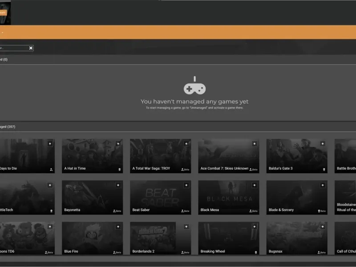Click the Beta badge on Blade & Sorcery
Image resolution: width=356 pixels, height=267 pixels.
pyautogui.click(x=321, y=211)
